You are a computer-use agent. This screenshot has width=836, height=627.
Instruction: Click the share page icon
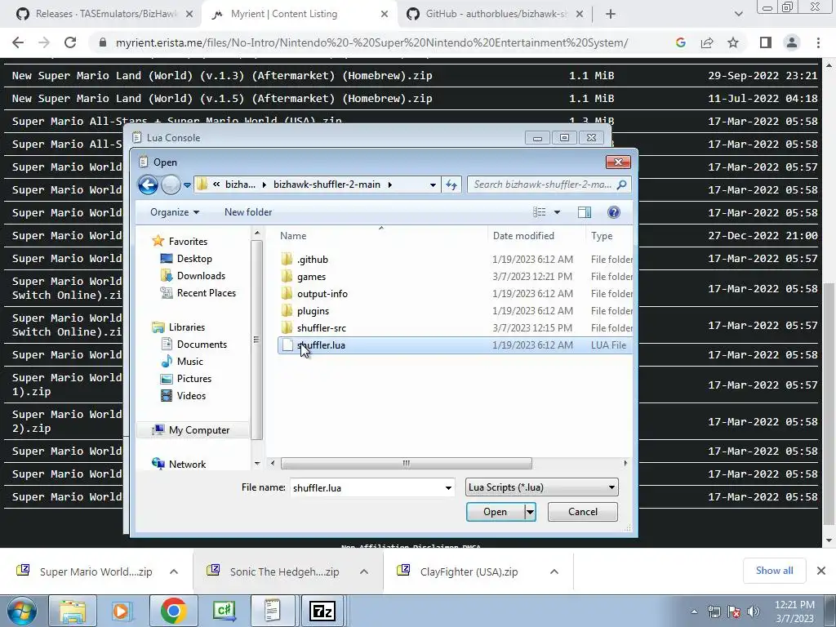point(707,42)
